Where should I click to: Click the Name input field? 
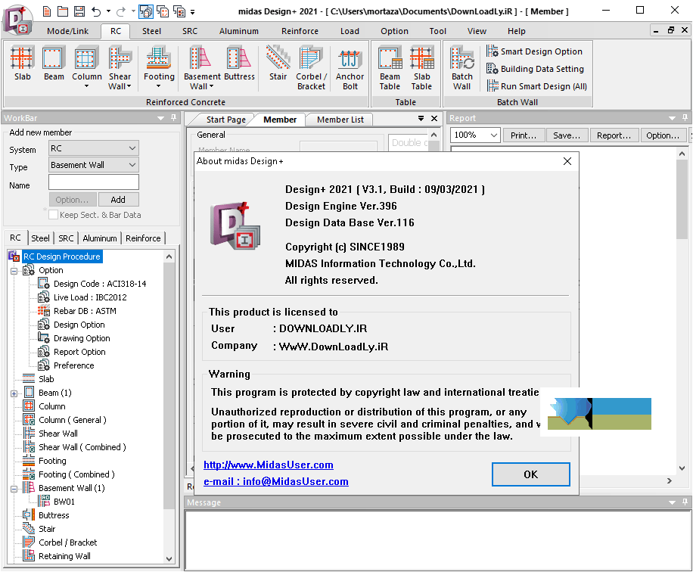coord(93,182)
